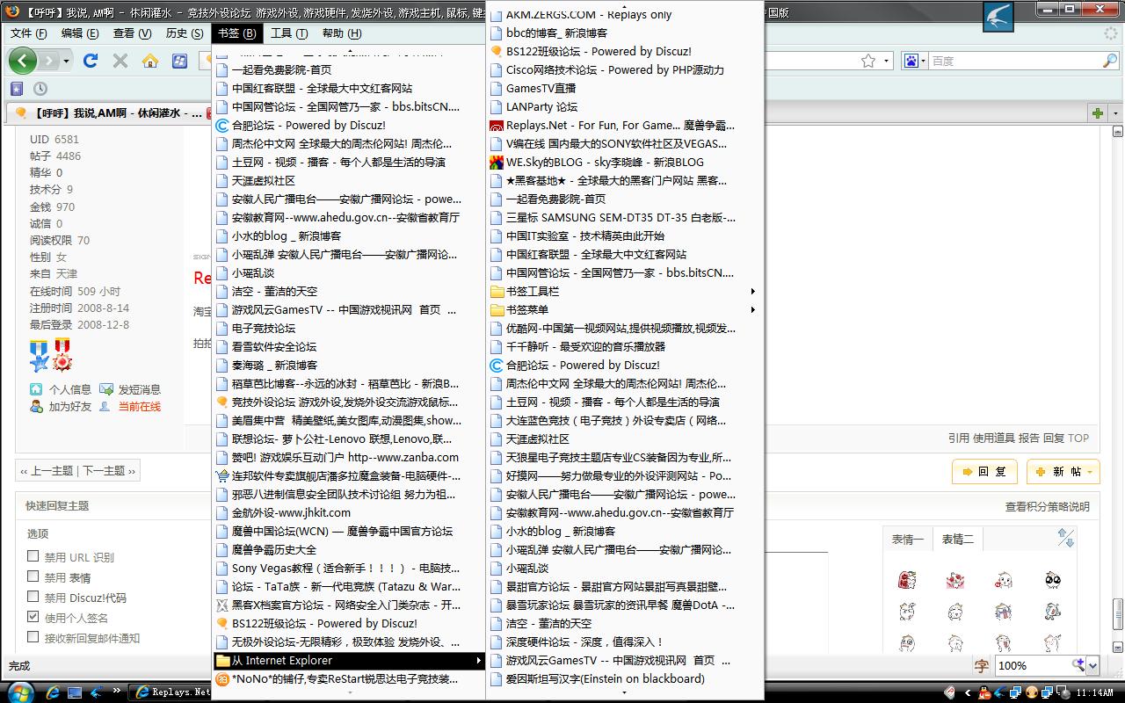Click the Stop loading X icon
The image size is (1125, 703).
tap(120, 61)
